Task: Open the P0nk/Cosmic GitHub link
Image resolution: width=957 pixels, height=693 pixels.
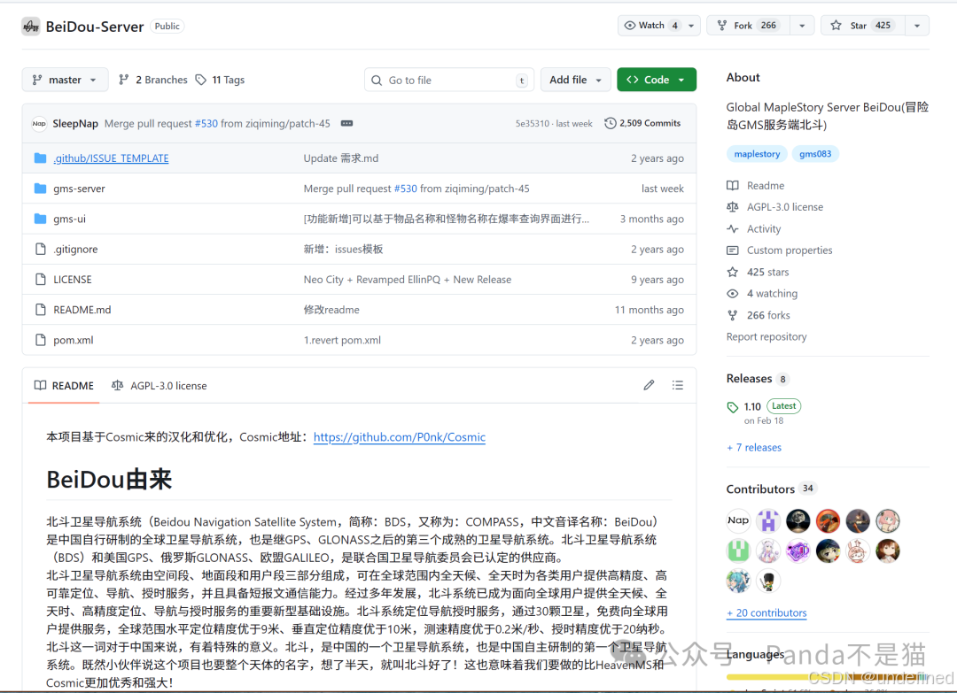Action: [399, 437]
